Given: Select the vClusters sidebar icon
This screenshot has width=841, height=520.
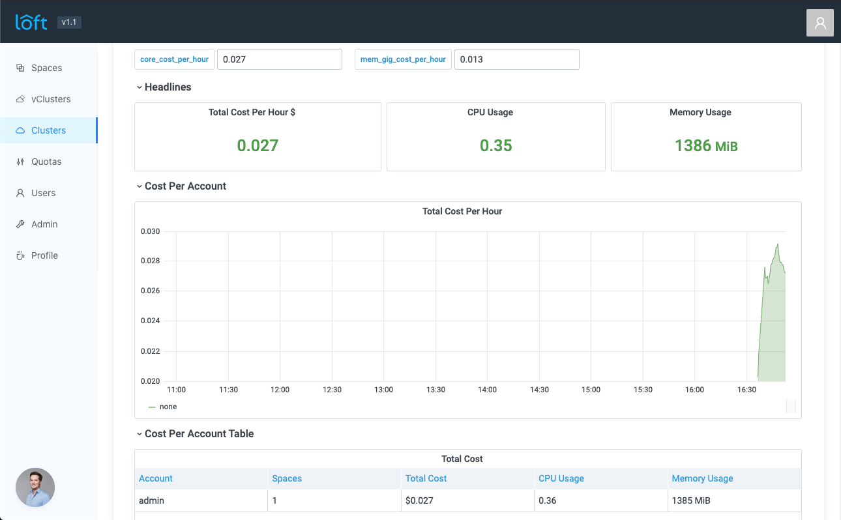Looking at the screenshot, I should point(18,98).
